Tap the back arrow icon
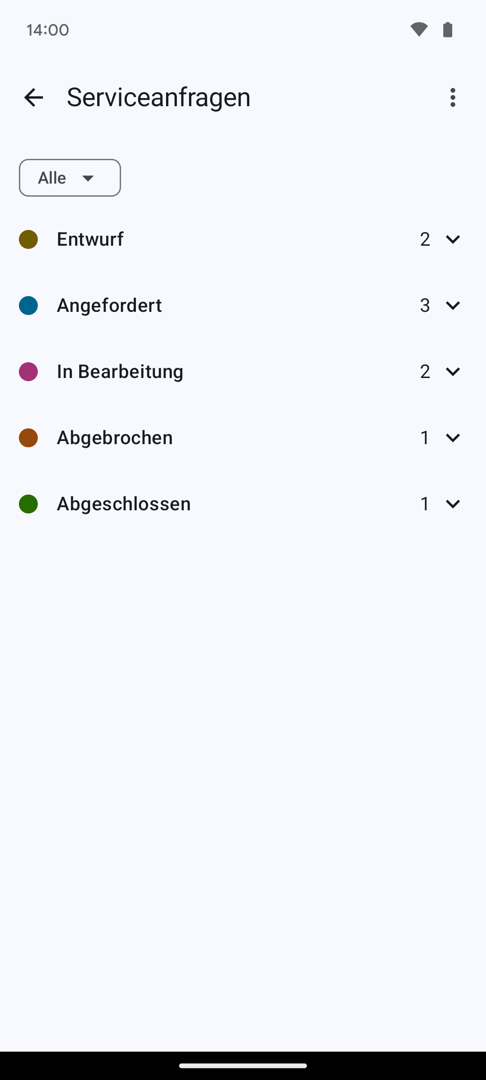The width and height of the screenshot is (486, 1080). (x=34, y=97)
